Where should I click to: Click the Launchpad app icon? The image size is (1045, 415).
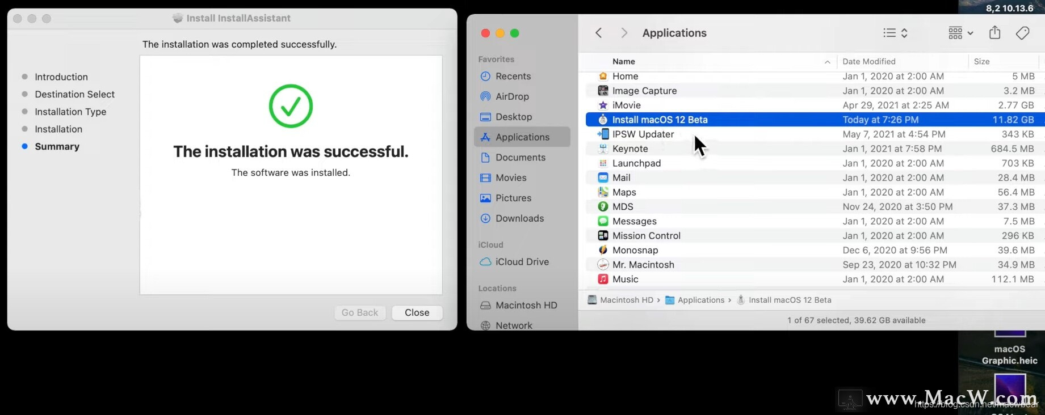point(603,163)
